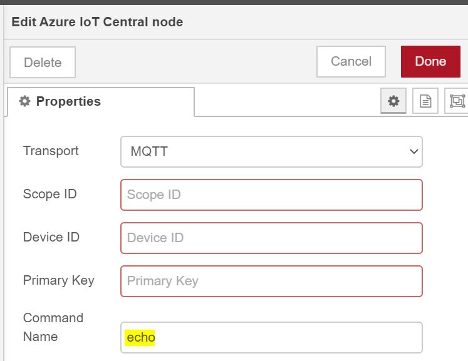Click the chevron arrow on Transport select
The height and width of the screenshot is (361, 468).
413,151
